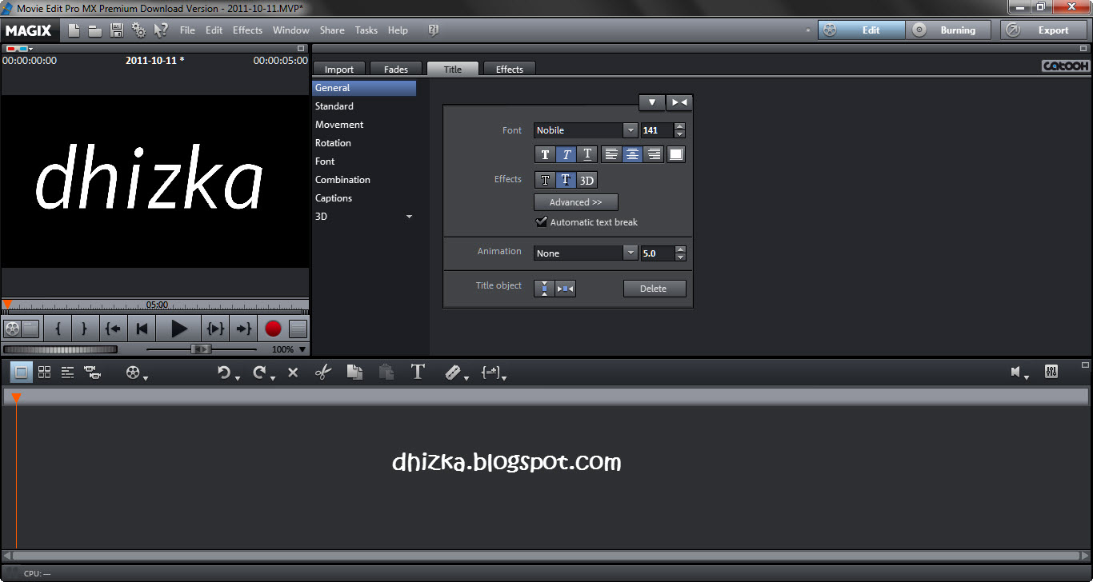Click the marker insertion bracket tool
The height and width of the screenshot is (582, 1093).
[490, 372]
